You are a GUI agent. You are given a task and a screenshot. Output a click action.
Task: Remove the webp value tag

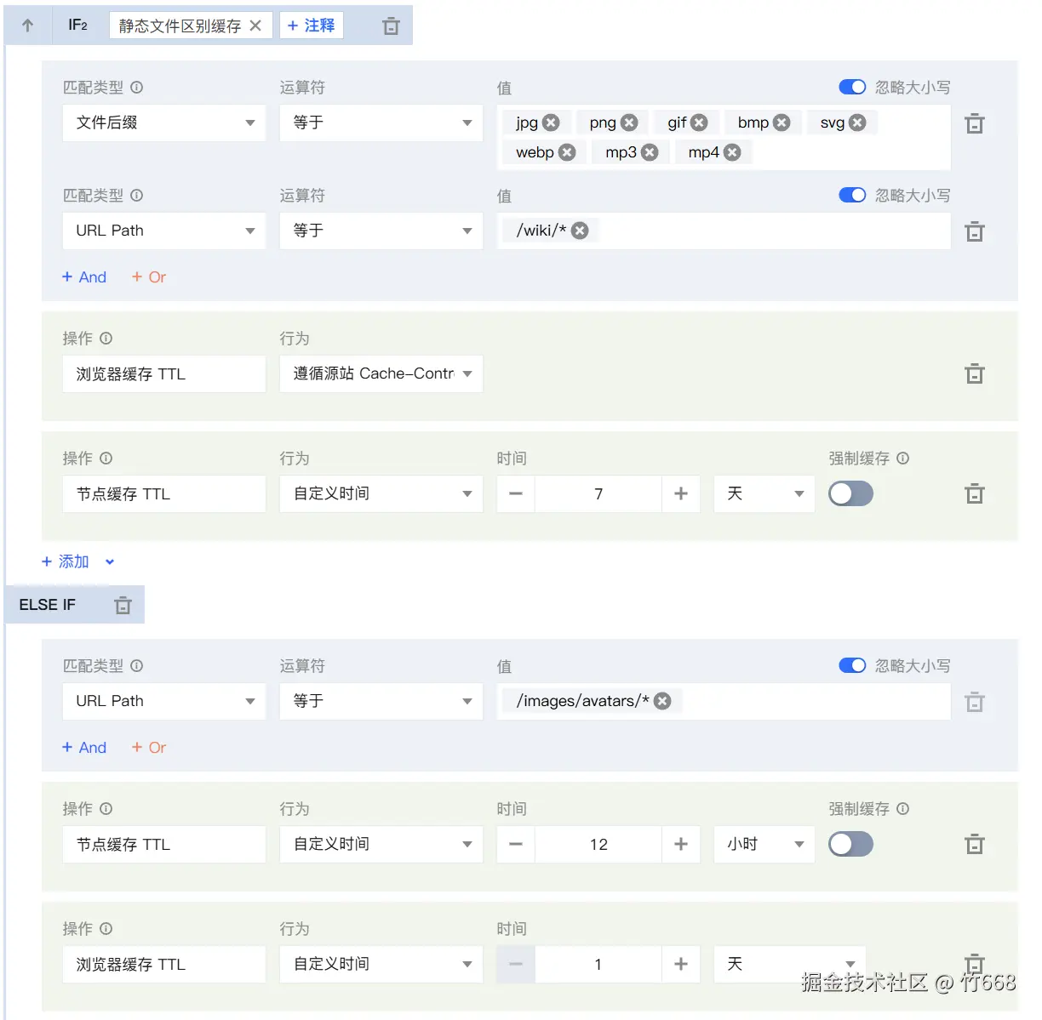click(567, 152)
